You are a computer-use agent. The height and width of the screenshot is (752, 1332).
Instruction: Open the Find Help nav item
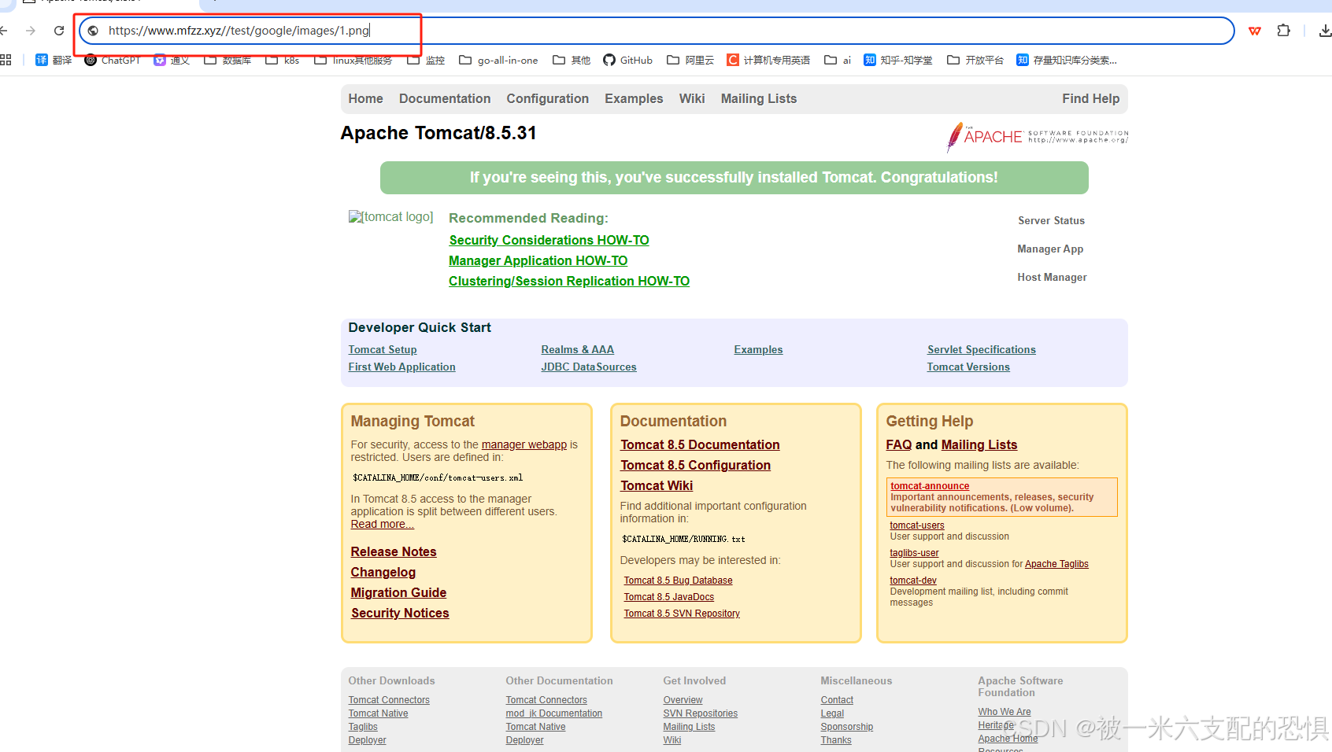click(1090, 98)
